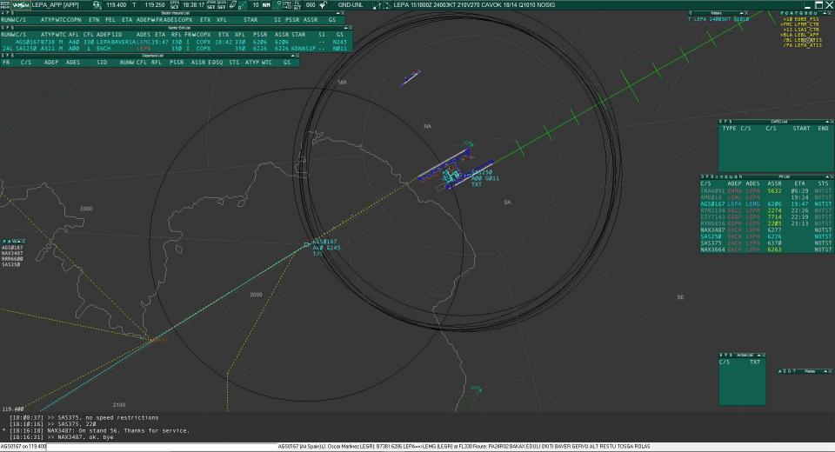The width and height of the screenshot is (835, 452).
Task: Select EZY7143 in flight plan list
Action: pyautogui.click(x=765, y=216)
